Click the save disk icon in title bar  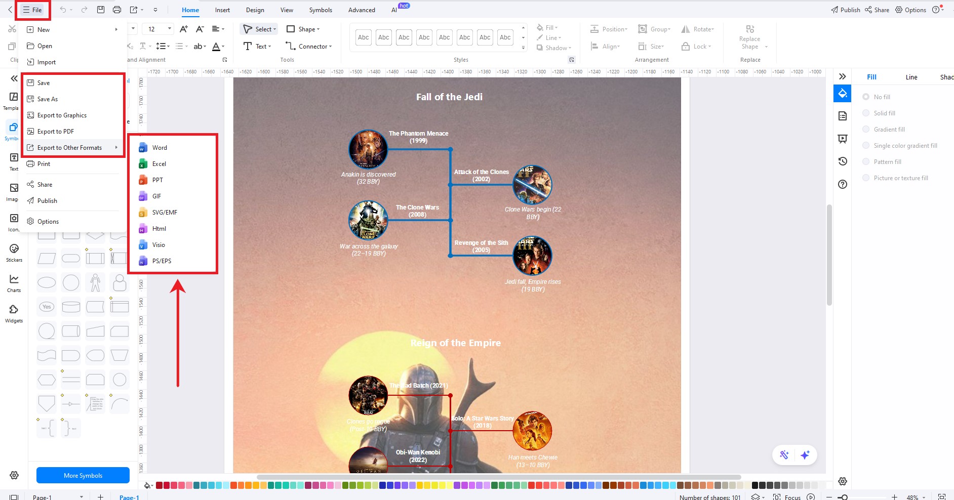coord(101,10)
